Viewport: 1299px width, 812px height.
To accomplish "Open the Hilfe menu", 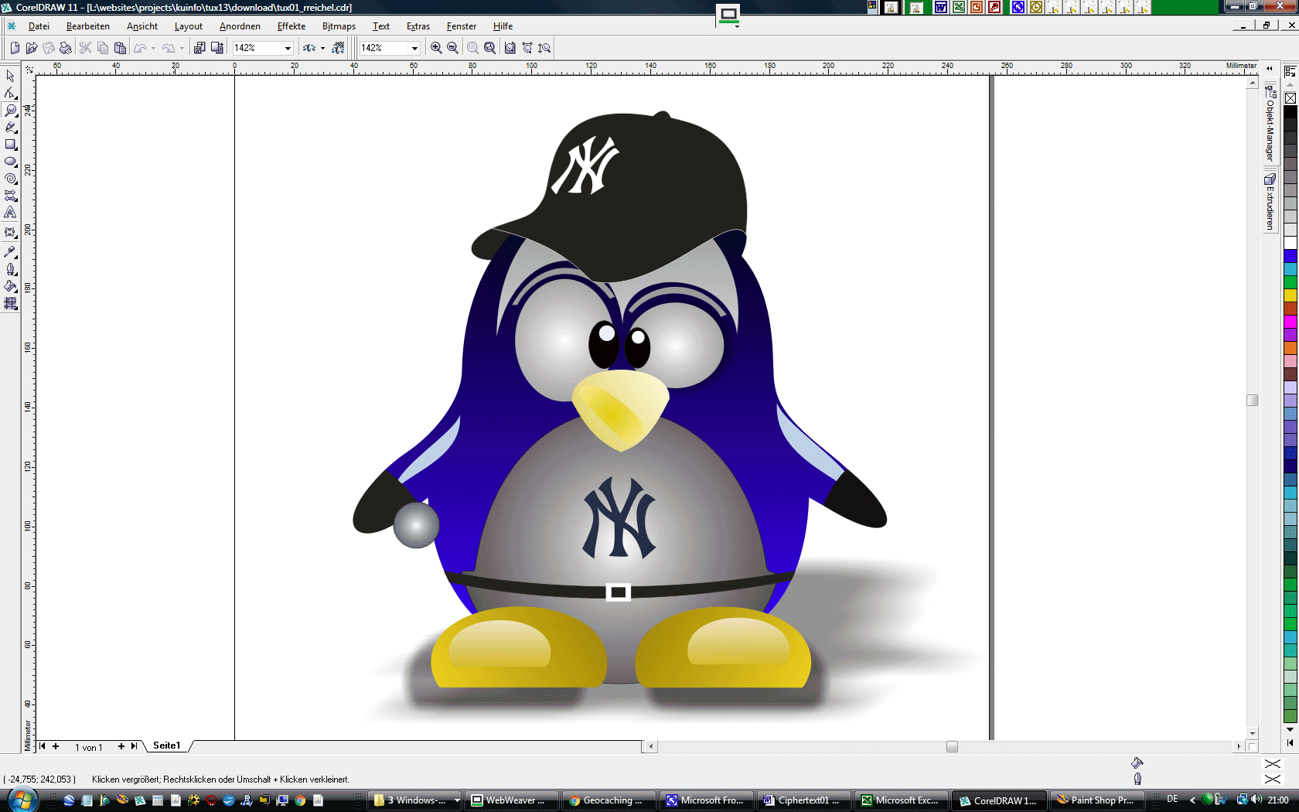I will coord(503,26).
